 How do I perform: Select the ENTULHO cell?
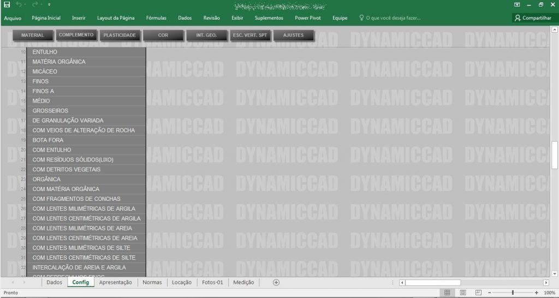(x=86, y=52)
